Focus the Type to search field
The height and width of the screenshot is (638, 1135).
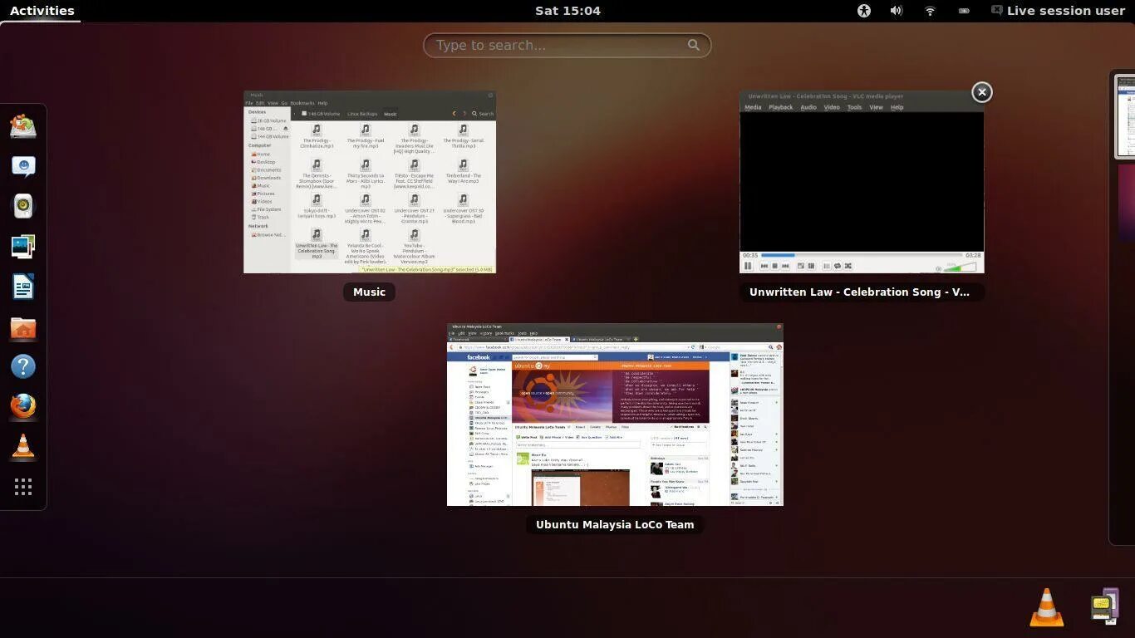(567, 45)
